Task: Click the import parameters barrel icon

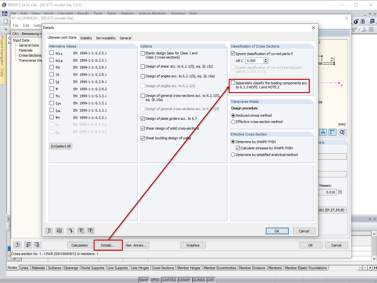Action: [x=90, y=231]
